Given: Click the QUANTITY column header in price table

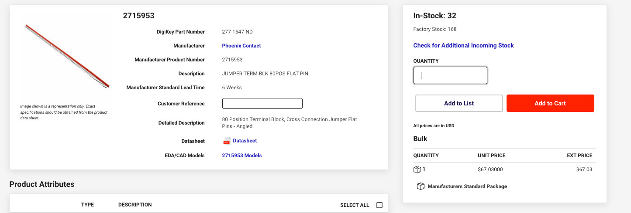Looking at the screenshot, I should (426, 156).
